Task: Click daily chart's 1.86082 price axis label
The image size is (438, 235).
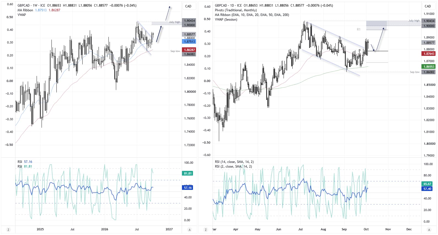Action: [429, 72]
